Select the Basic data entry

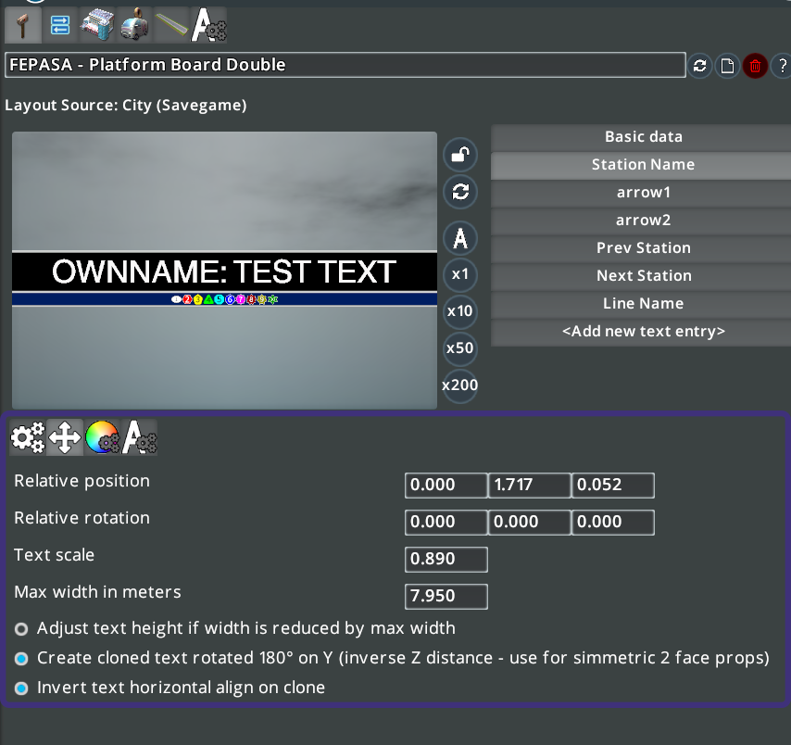pyautogui.click(x=641, y=137)
